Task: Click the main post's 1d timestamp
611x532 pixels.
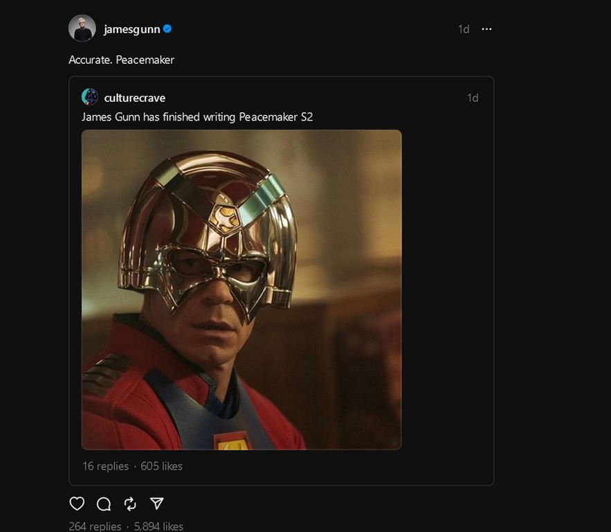Action: [464, 29]
